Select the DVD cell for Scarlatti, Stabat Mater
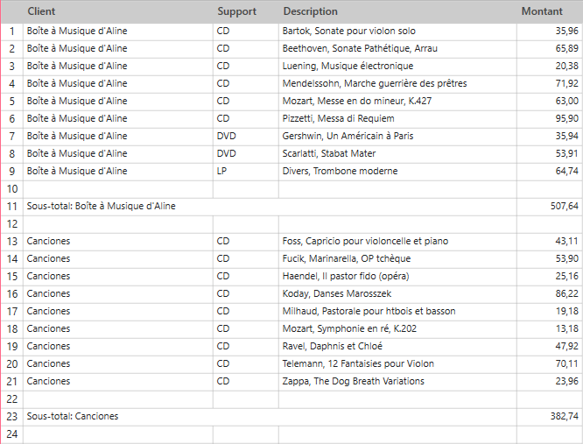Viewport: 583px width, 444px height. [227, 153]
